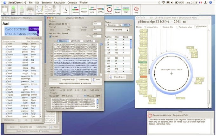This screenshot has height=136, width=216.
Task: Click OK in RE Library window
Action: pyautogui.click(x=26, y=120)
